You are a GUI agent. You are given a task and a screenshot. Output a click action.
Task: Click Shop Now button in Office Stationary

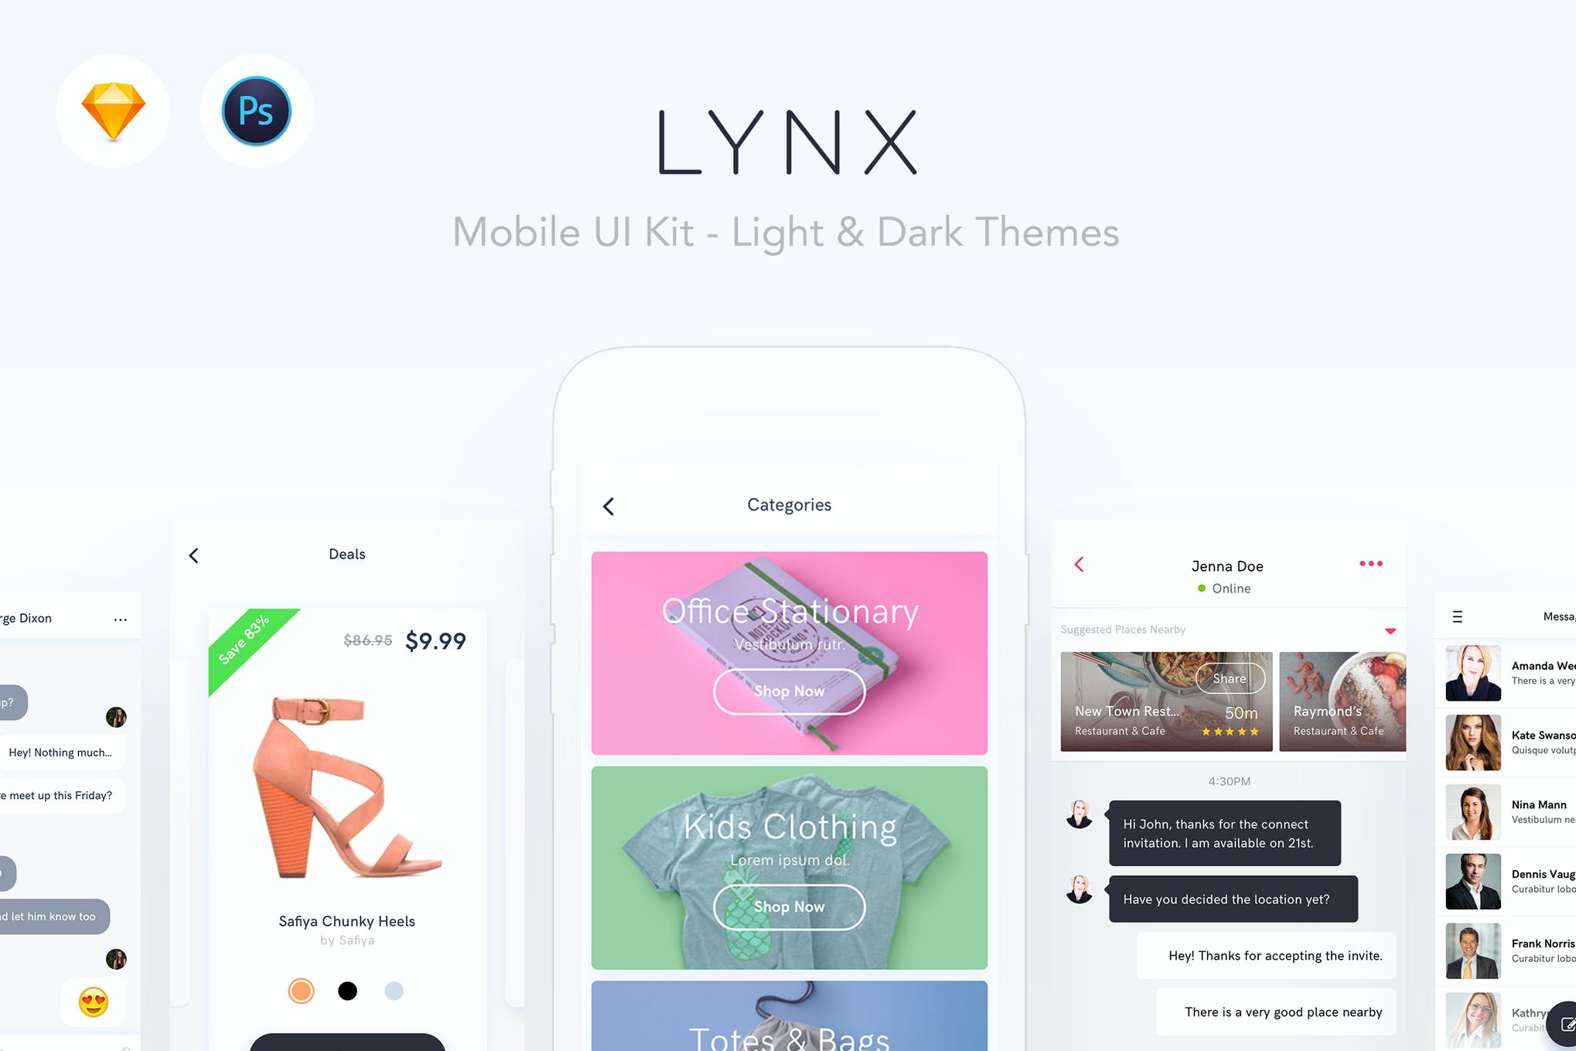click(786, 691)
